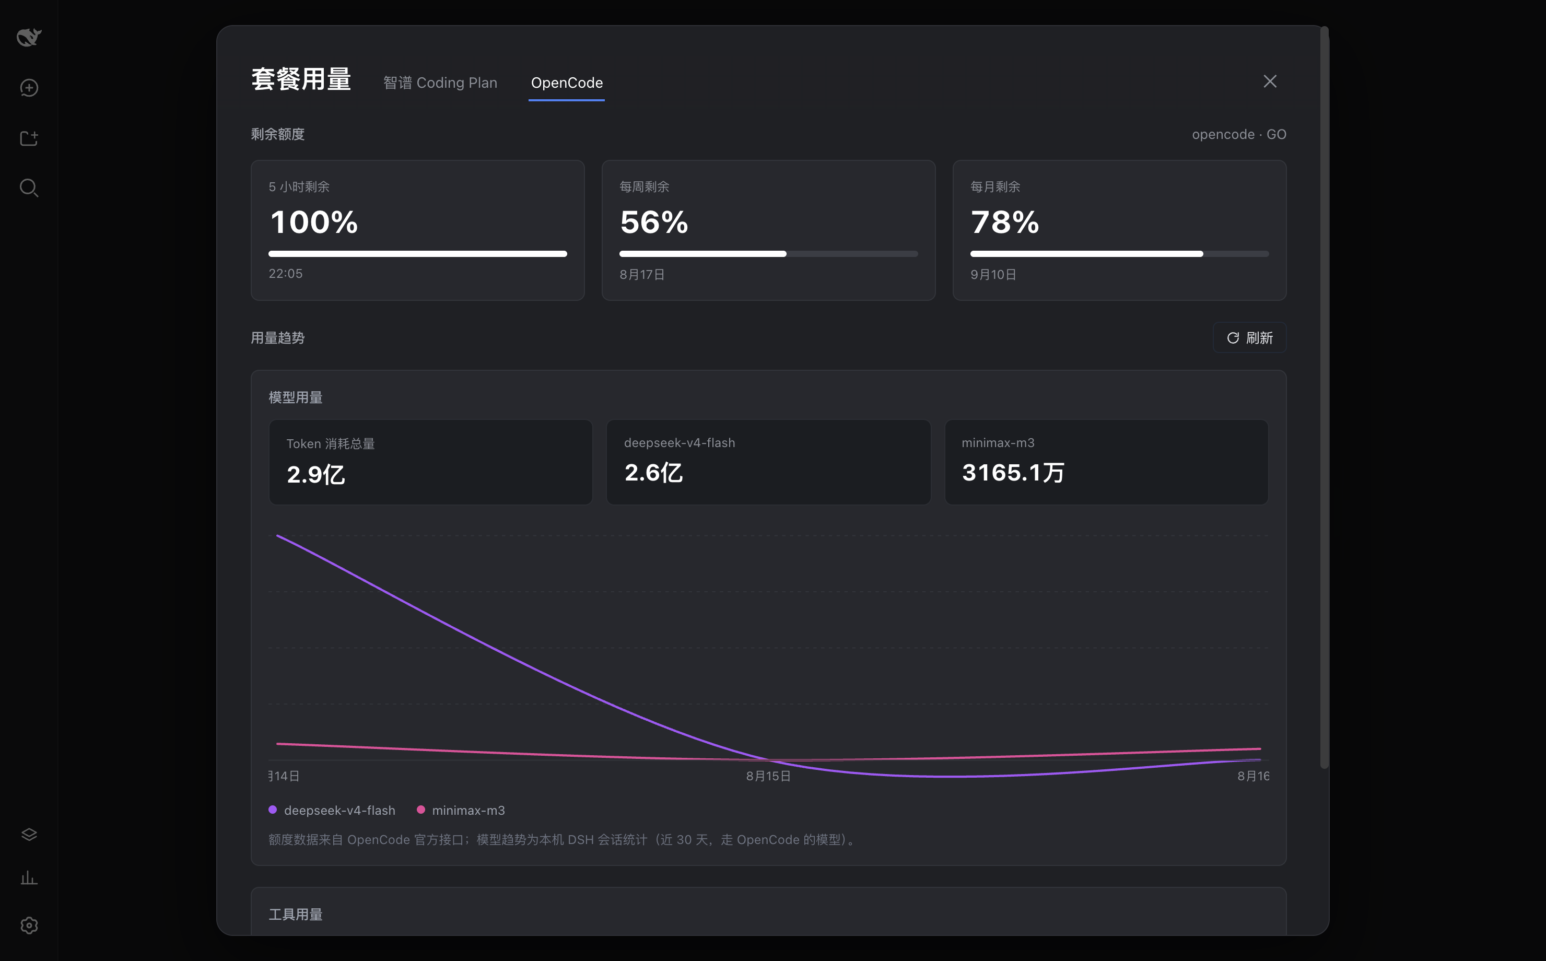Toggle minimax-m3 series in chart legend

(x=461, y=811)
